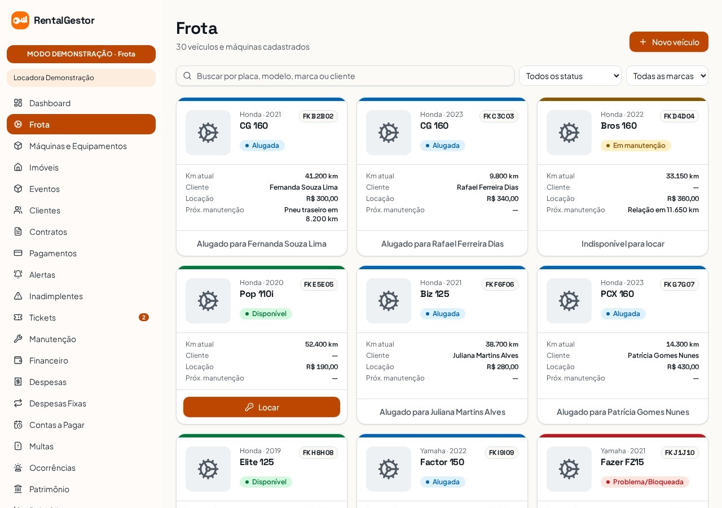Click the Despesas Fixas arrows icon
This screenshot has height=508, width=722.
point(18,403)
